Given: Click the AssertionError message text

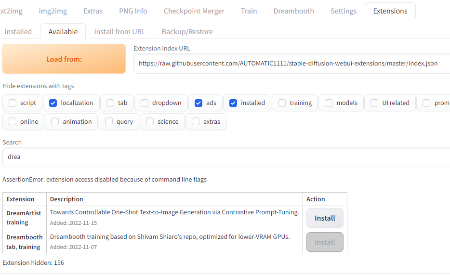Looking at the screenshot, I should click(105, 180).
